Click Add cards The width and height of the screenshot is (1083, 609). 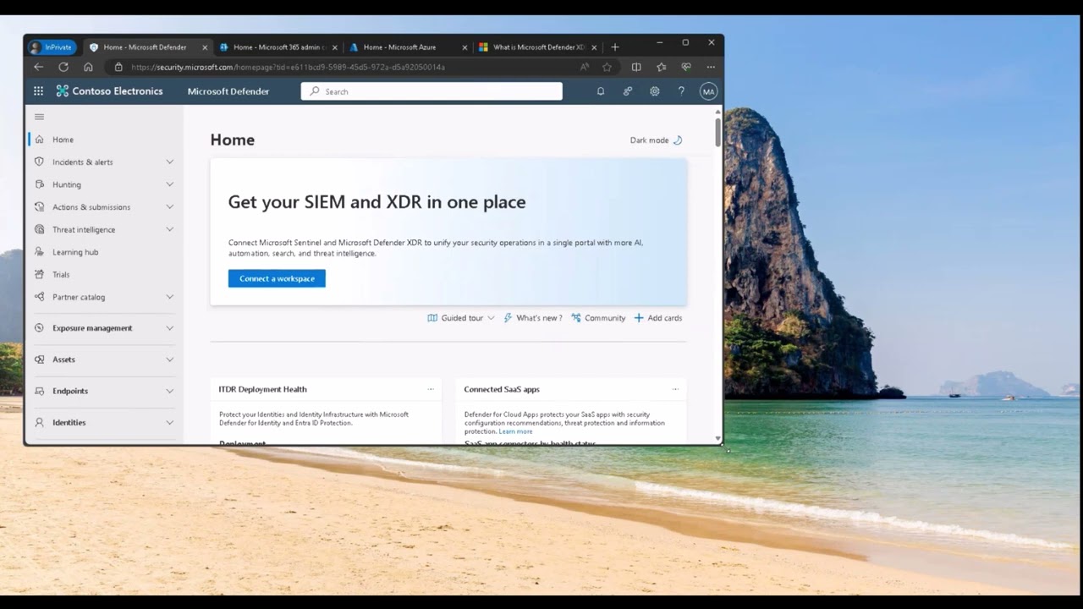658,318
